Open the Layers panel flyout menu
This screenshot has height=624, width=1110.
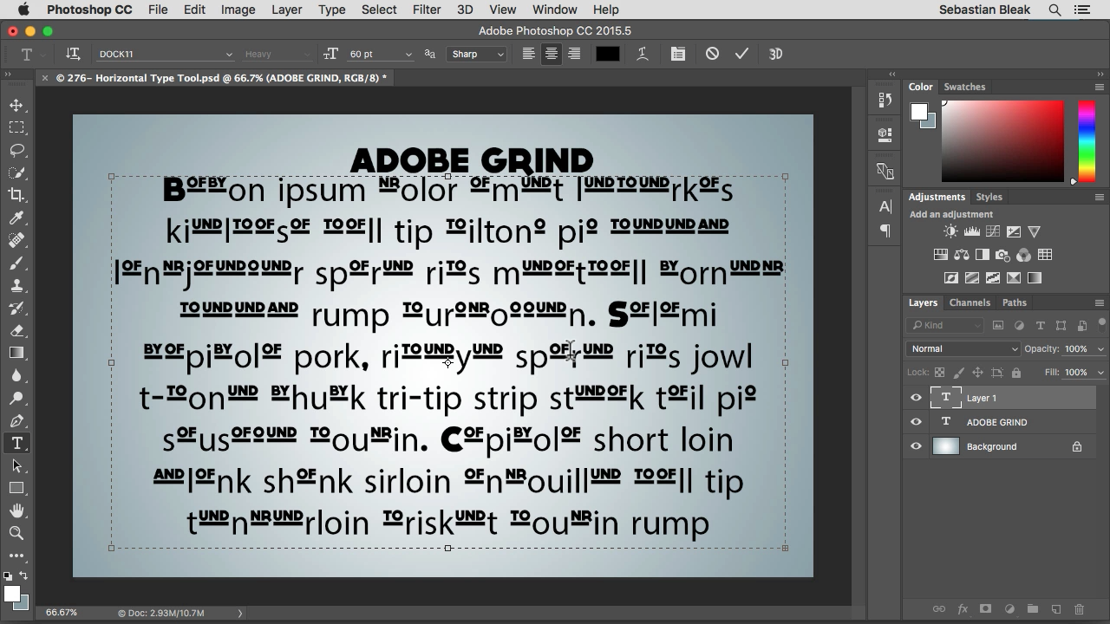1100,302
